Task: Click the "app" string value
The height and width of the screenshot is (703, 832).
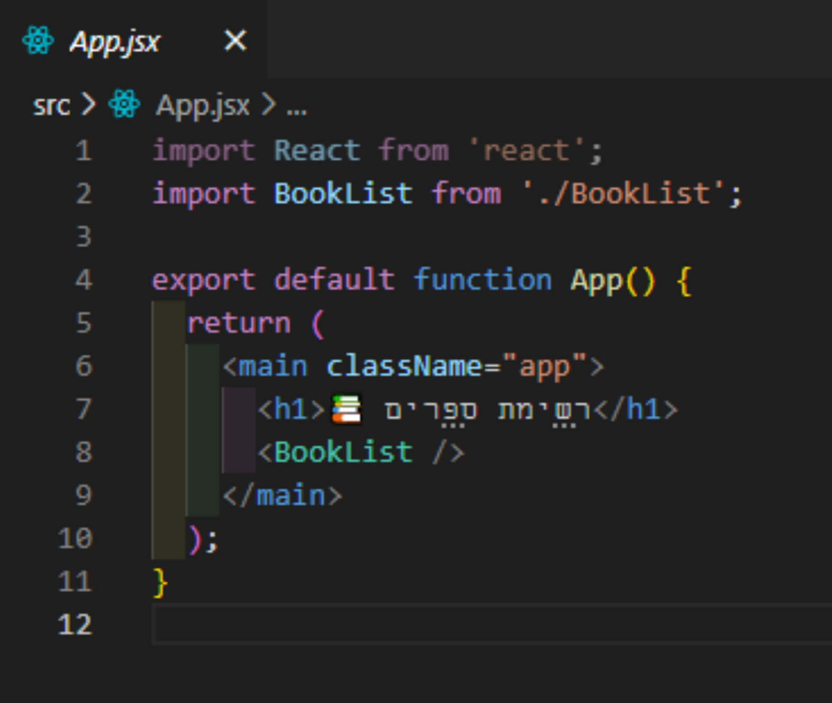Action: point(545,366)
